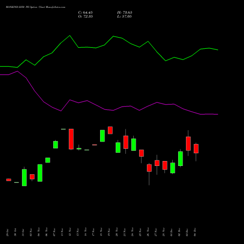Select the 19 Nov date label
244x244 pixels.
[x=109, y=232]
